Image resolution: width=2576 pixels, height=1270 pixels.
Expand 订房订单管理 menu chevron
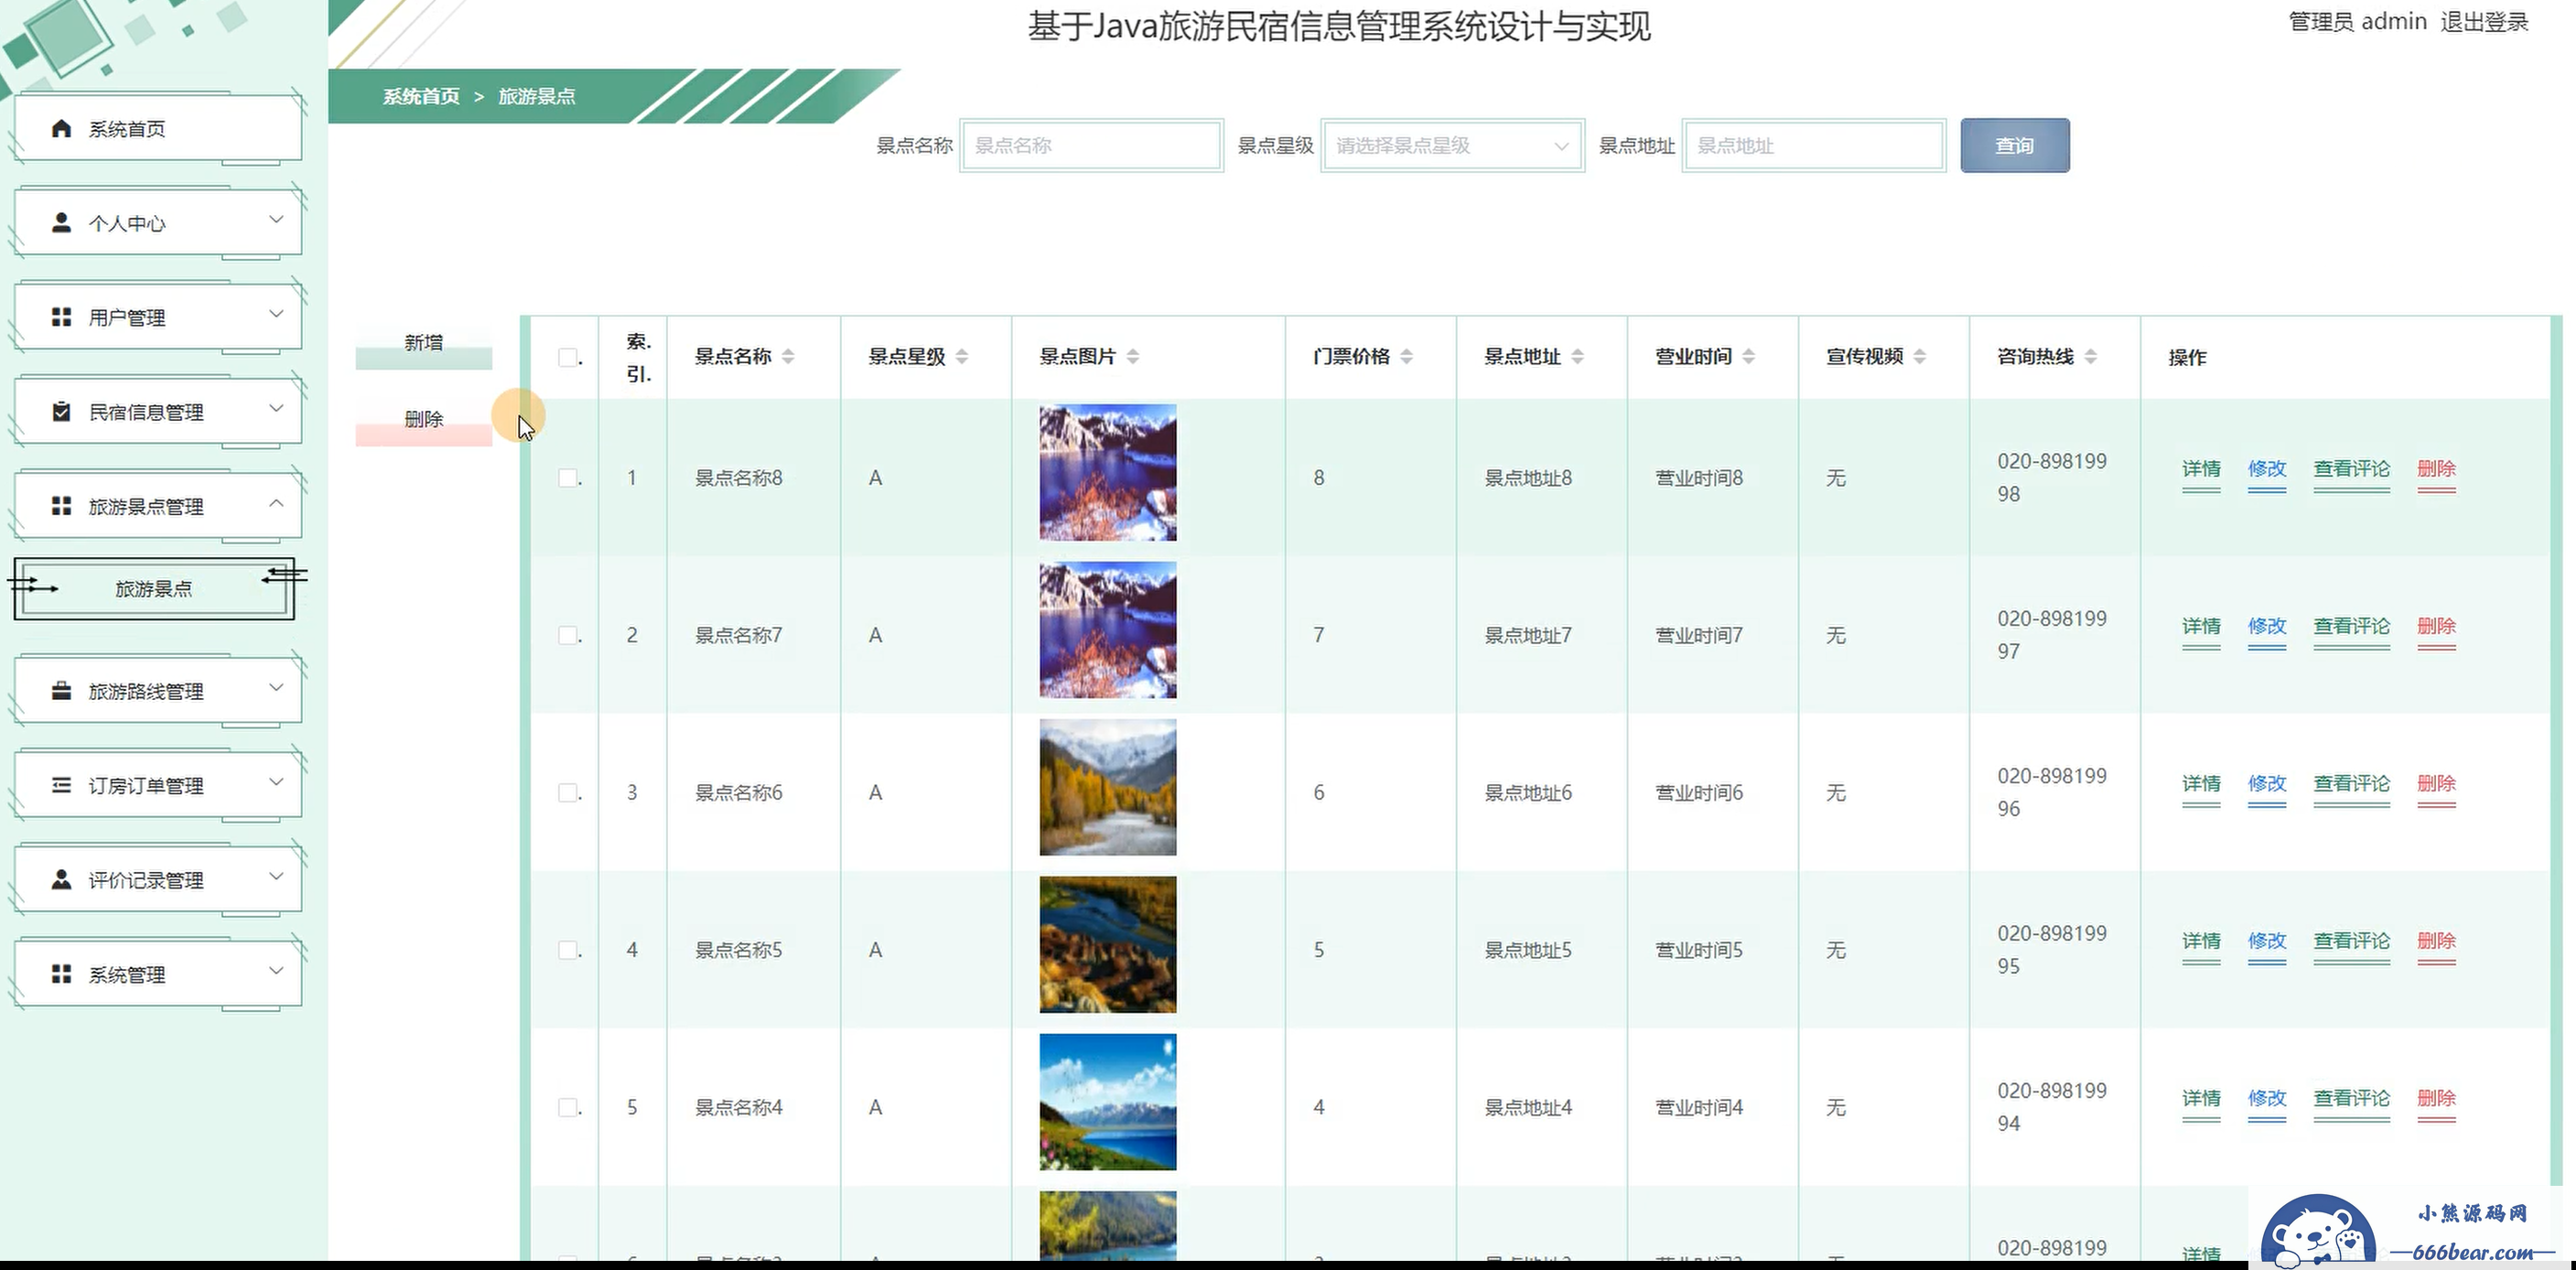(276, 782)
